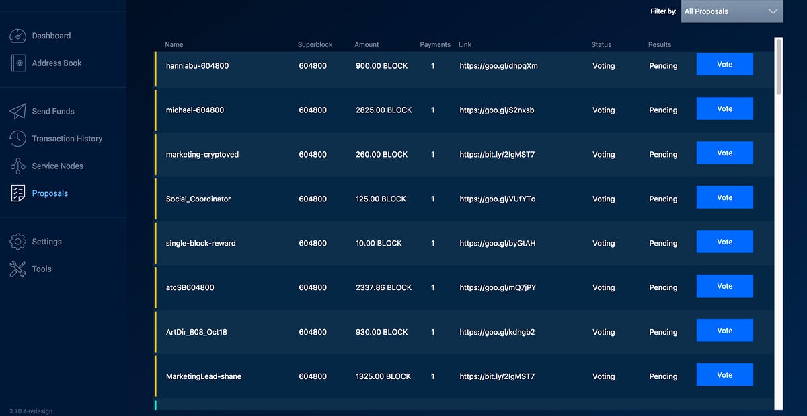Click the Service Nodes network icon
The width and height of the screenshot is (807, 416).
pos(18,166)
